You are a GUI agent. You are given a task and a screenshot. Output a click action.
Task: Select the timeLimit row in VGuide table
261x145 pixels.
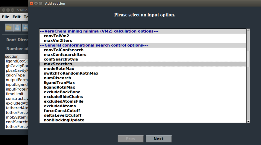coord(17,94)
